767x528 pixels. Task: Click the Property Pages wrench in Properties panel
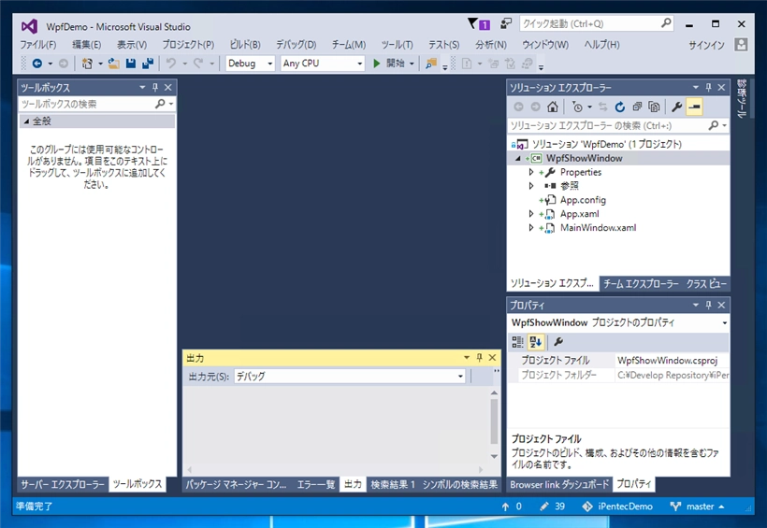[558, 342]
